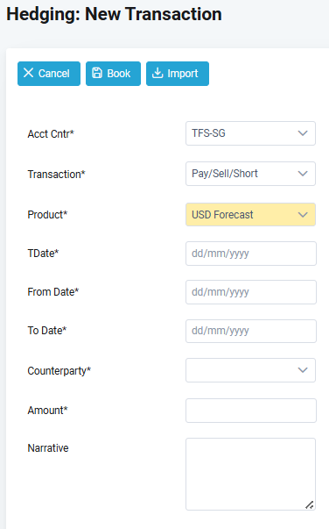Click the To Date* field label
This screenshot has width=329, height=529.
[47, 331]
